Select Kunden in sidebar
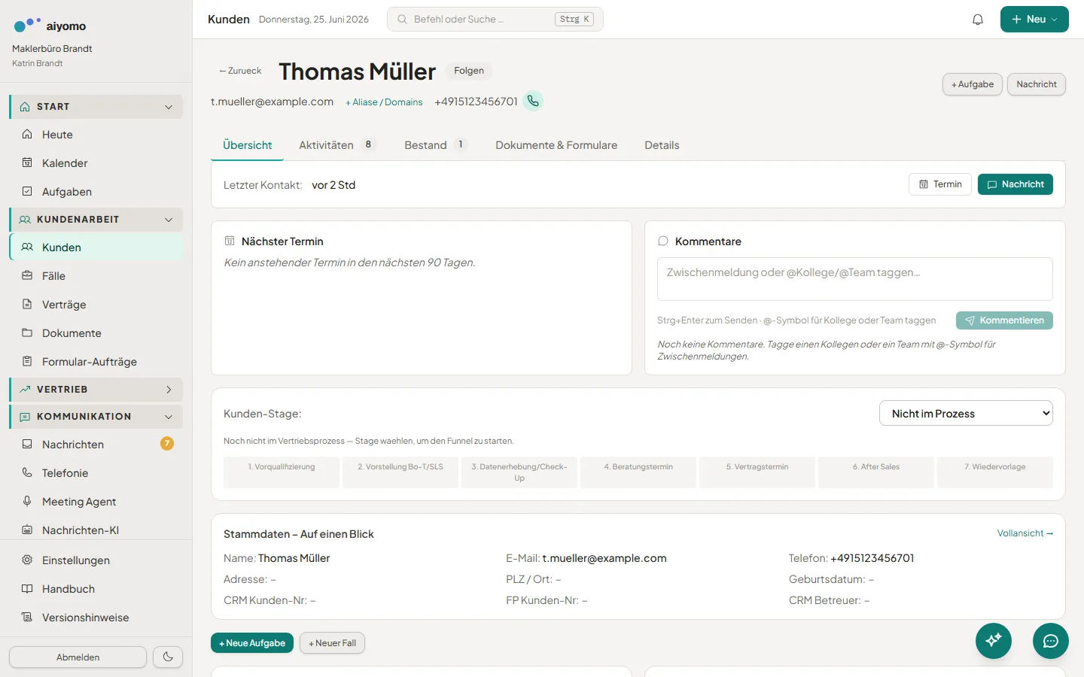Image resolution: width=1084 pixels, height=677 pixels. pyautogui.click(x=96, y=247)
